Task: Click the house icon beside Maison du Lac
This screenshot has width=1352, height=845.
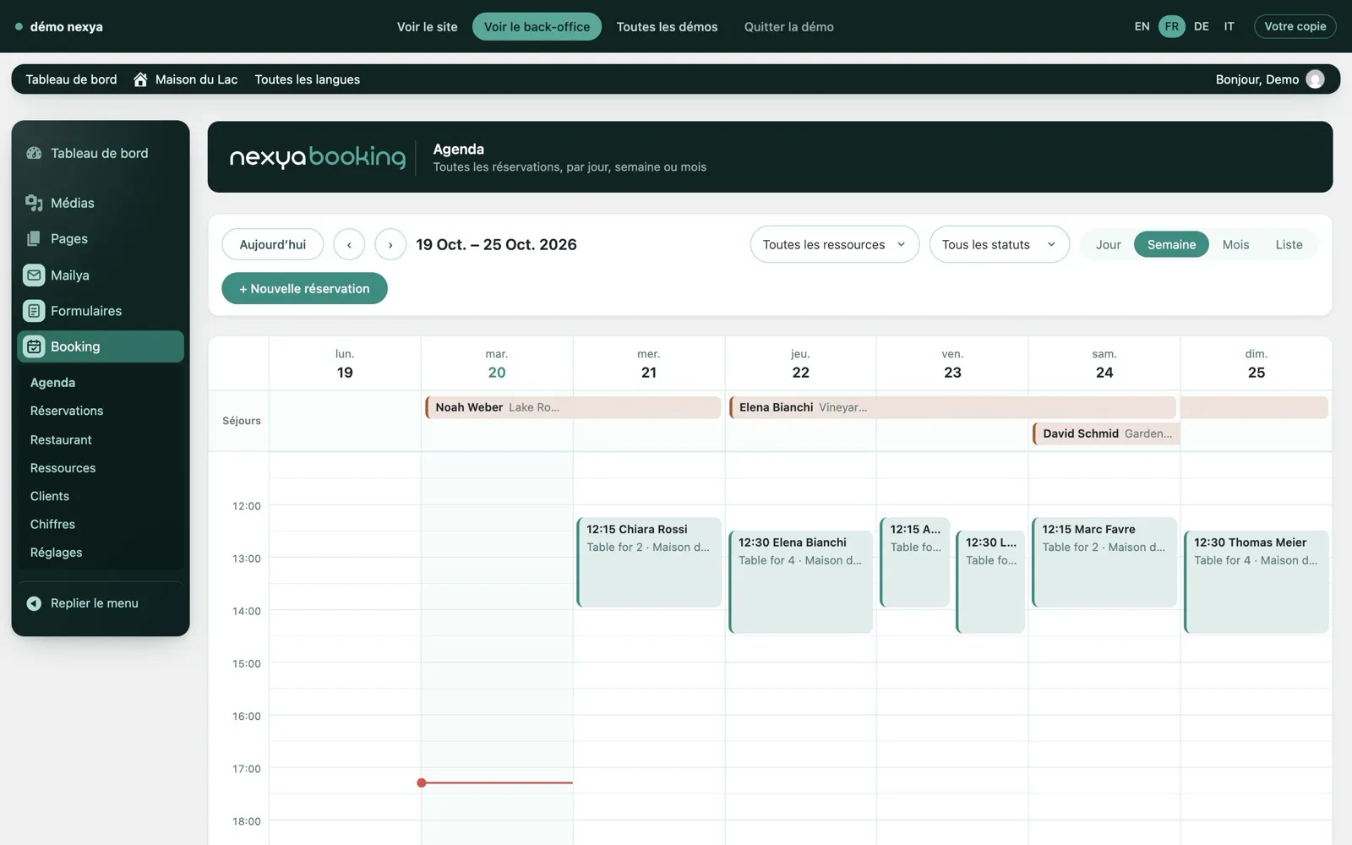Action: pyautogui.click(x=140, y=79)
